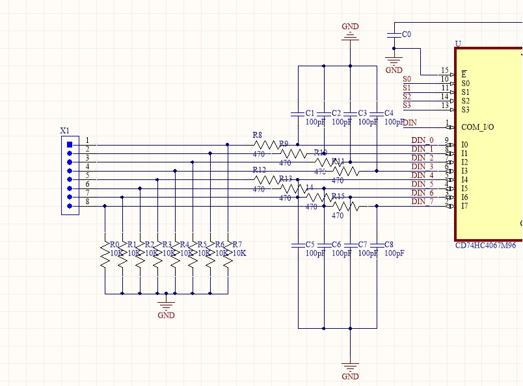Click the GND symbol above capacitors C1–C4
Image resolution: width=523 pixels, height=386 pixels.
(x=350, y=32)
